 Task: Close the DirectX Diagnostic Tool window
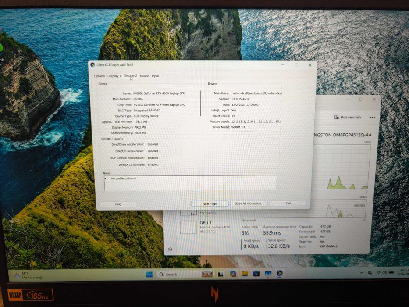click(x=310, y=65)
